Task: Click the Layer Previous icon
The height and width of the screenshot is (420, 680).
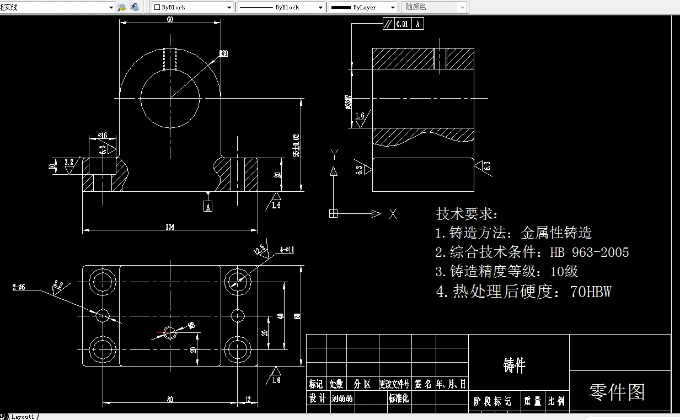Action: [x=133, y=7]
